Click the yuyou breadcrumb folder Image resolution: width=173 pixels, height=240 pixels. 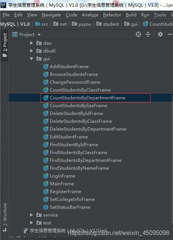(81, 24)
